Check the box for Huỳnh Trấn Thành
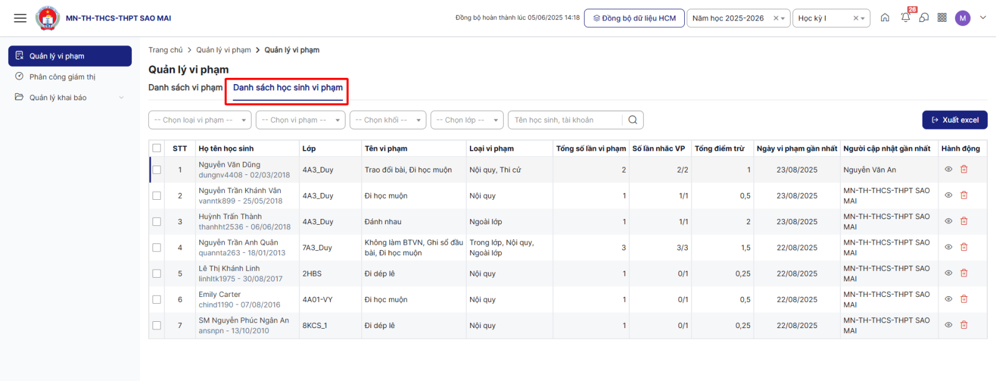This screenshot has height=381, width=996. [157, 222]
